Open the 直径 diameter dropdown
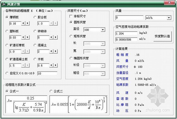 pos(103,30)
